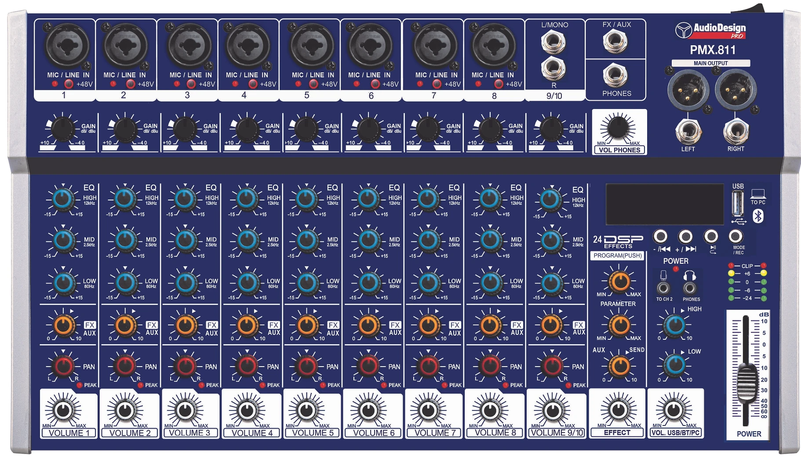Click the AUX SEND knob
The width and height of the screenshot is (801, 458).
[x=619, y=366]
